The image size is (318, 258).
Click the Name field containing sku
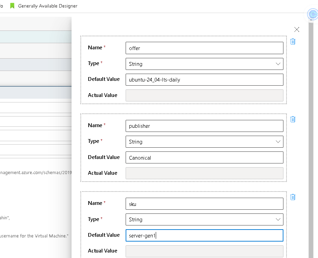pos(204,204)
